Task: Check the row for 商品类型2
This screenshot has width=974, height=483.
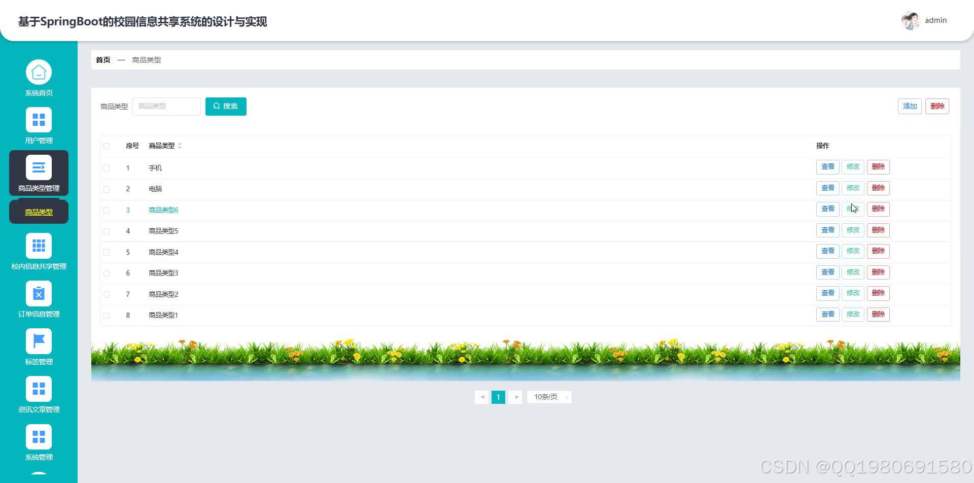Action: 107,294
